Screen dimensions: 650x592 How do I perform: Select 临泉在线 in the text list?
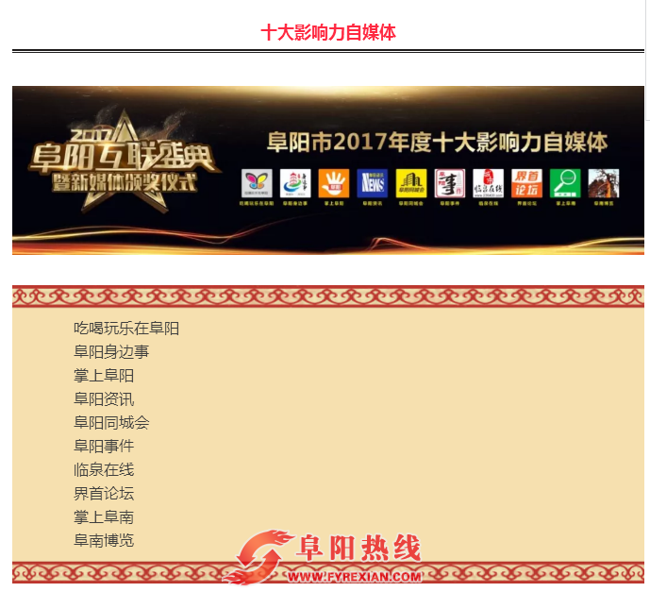(x=104, y=470)
